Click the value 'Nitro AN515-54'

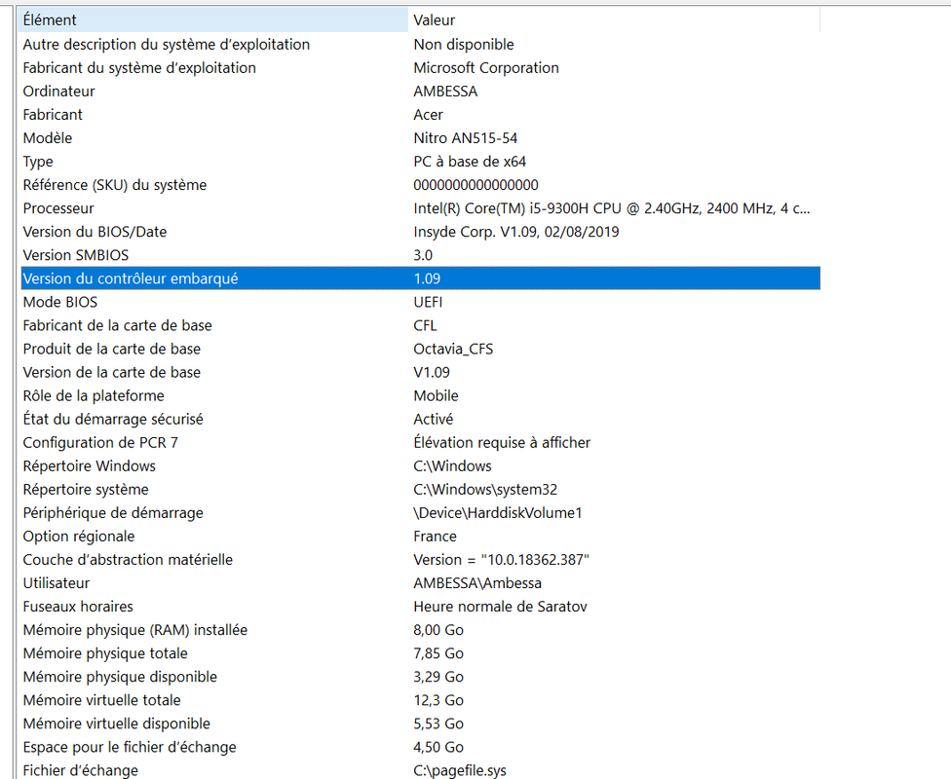465,138
